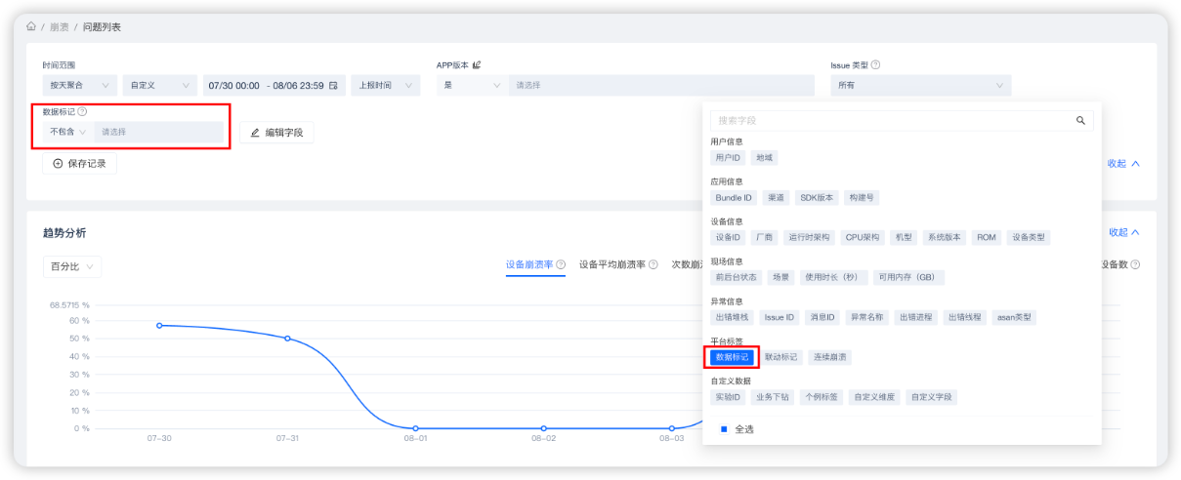Toggle the 设备ID field chip

click(x=728, y=237)
